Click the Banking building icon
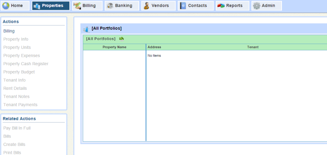This screenshot has width=327, height=155. coord(110,5)
